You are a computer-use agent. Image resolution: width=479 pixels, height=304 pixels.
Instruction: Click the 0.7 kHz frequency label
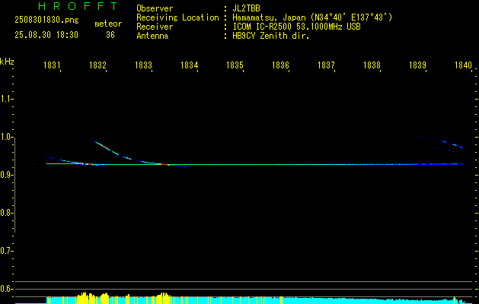tap(6, 251)
